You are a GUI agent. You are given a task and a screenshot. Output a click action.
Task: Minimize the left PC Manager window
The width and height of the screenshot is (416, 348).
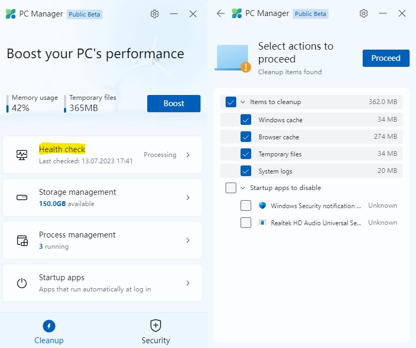pyautogui.click(x=174, y=14)
